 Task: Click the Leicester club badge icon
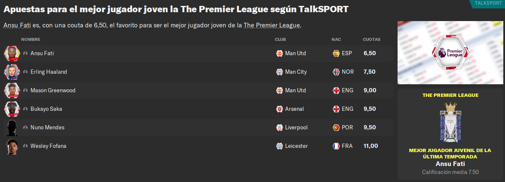coord(280,146)
